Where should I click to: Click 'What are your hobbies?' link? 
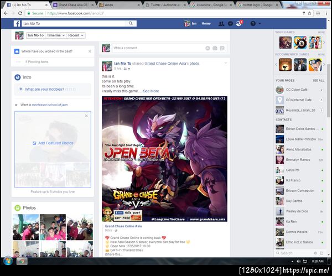[x=44, y=89]
